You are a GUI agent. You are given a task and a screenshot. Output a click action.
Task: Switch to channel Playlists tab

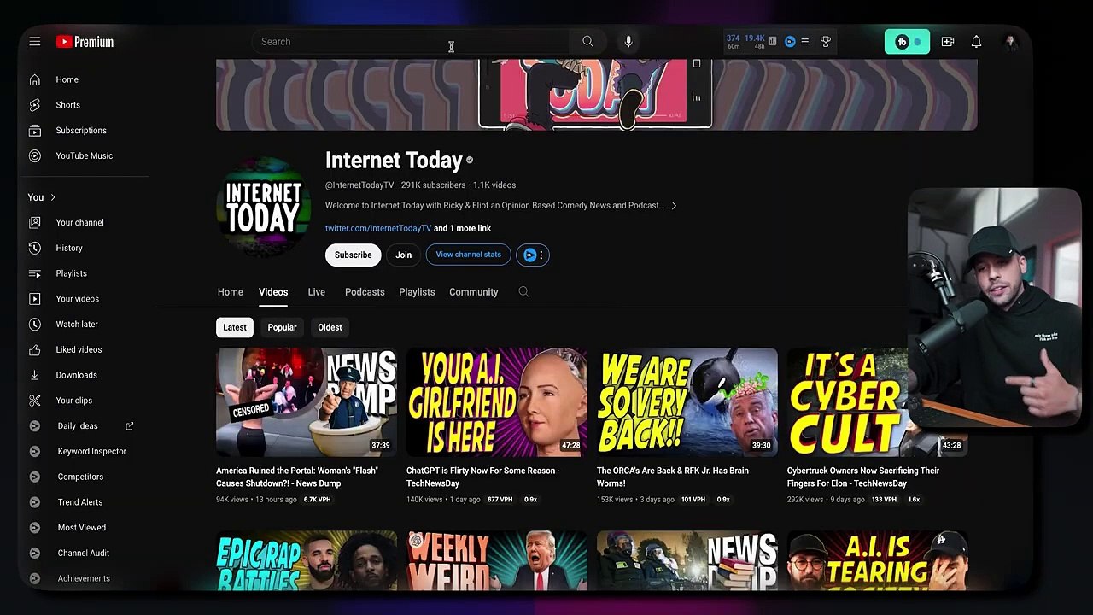click(x=417, y=292)
